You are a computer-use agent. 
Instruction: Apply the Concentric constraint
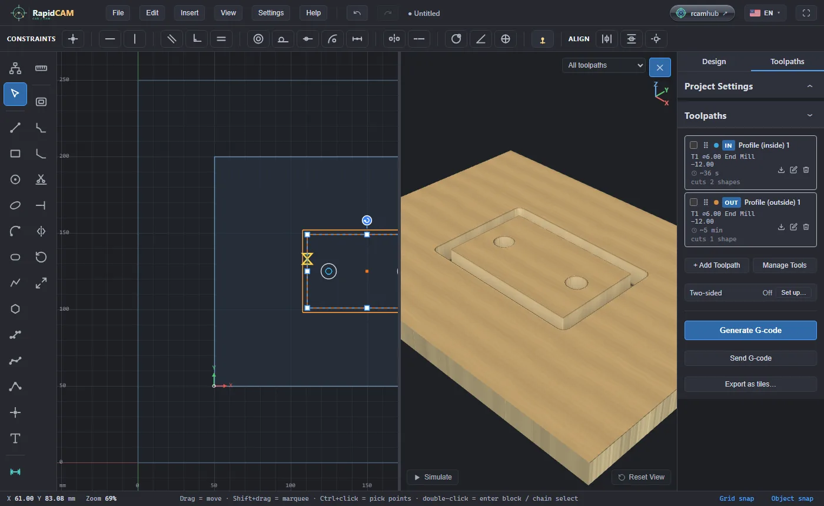coord(258,39)
